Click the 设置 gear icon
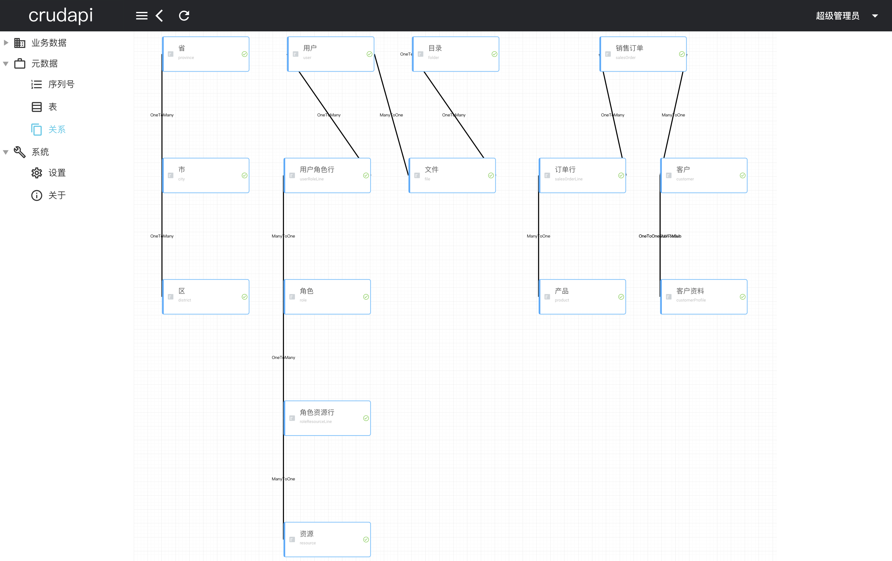 (x=36, y=173)
